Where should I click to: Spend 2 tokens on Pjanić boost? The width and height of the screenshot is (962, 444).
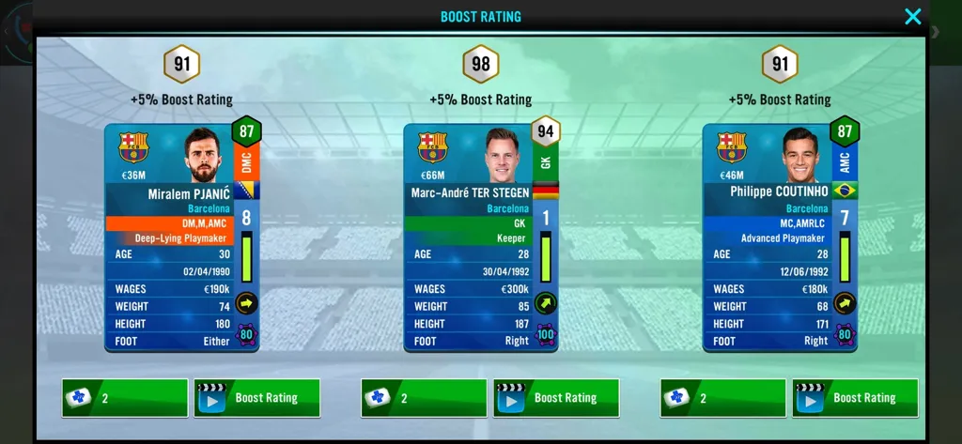pos(125,398)
